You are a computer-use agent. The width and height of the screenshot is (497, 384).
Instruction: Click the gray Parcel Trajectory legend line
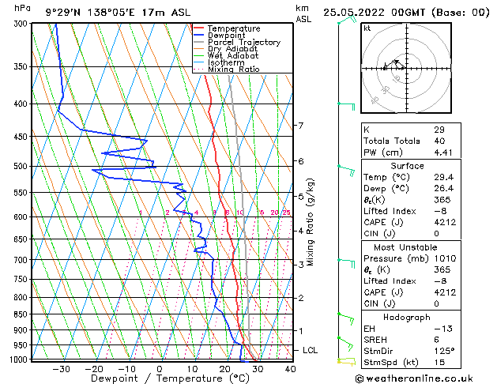(199, 42)
